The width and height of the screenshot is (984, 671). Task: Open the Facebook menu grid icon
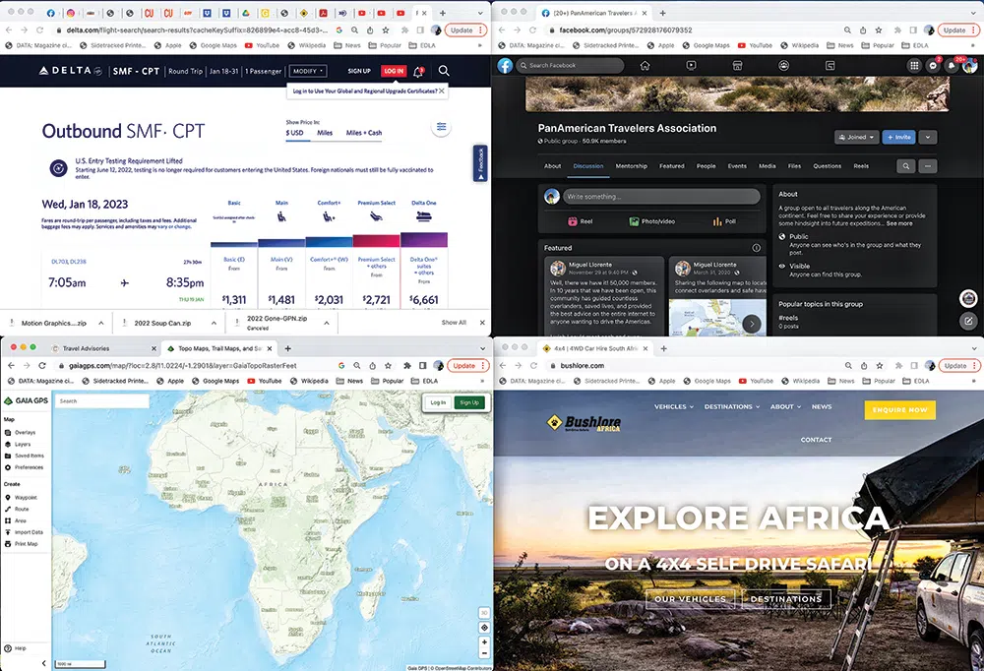pos(914,65)
